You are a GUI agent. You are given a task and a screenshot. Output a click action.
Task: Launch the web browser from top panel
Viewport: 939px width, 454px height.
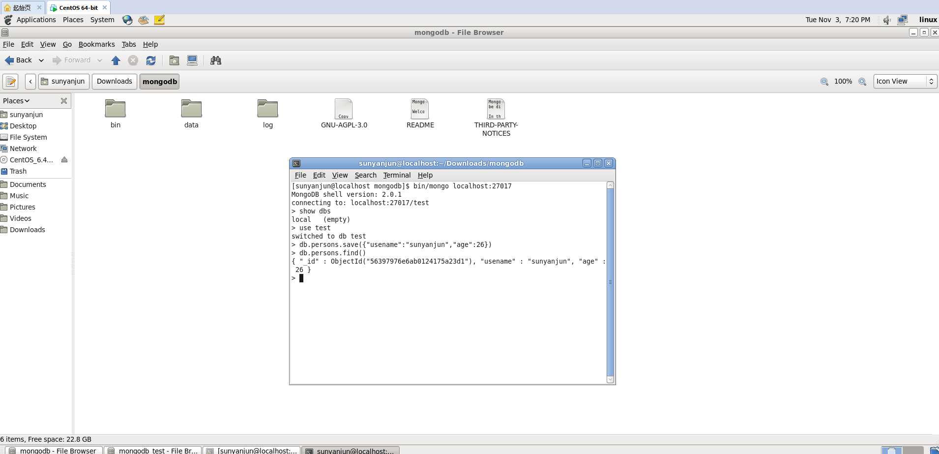127,20
